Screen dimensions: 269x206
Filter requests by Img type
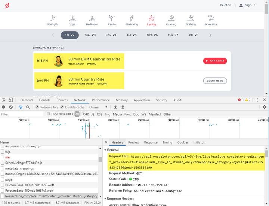pyautogui.click(x=107, y=114)
